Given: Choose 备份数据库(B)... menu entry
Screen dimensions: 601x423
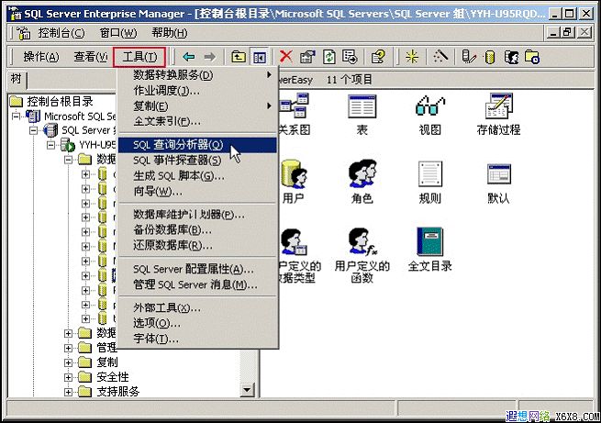Looking at the screenshot, I should click(197, 230).
